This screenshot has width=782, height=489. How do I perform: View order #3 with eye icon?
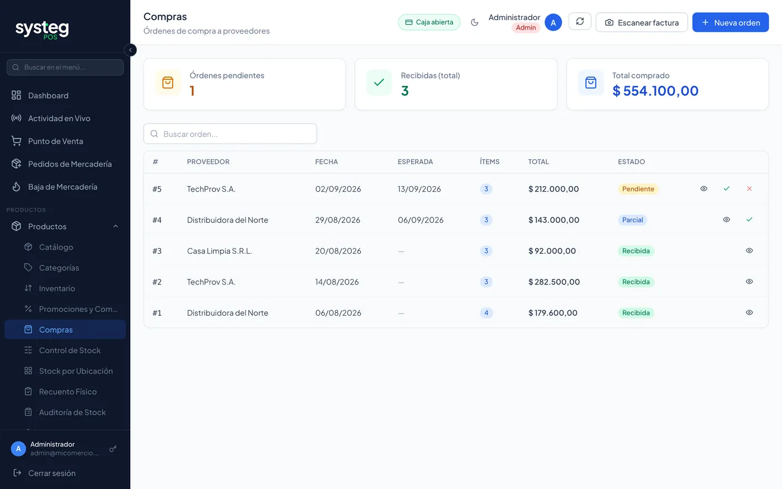[x=750, y=251]
